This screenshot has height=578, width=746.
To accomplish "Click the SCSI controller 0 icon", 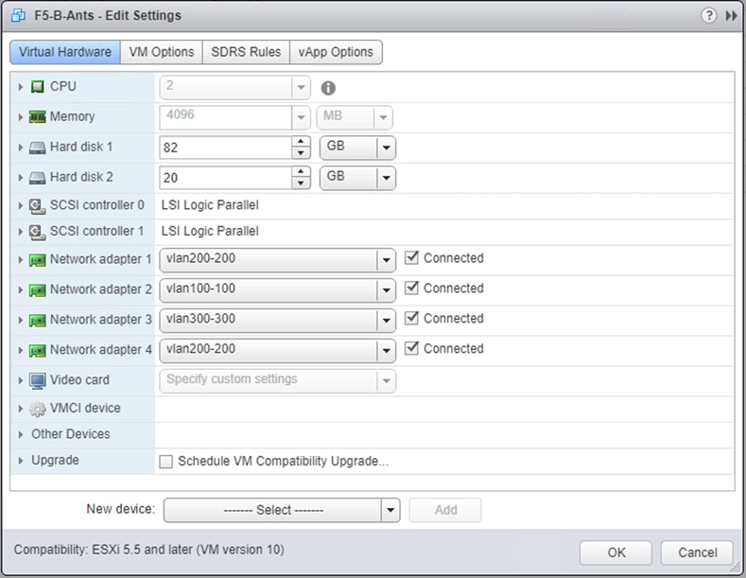I will point(38,205).
